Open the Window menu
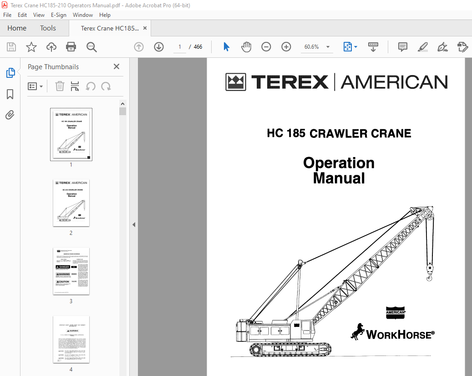The height and width of the screenshot is (376, 472). point(83,15)
